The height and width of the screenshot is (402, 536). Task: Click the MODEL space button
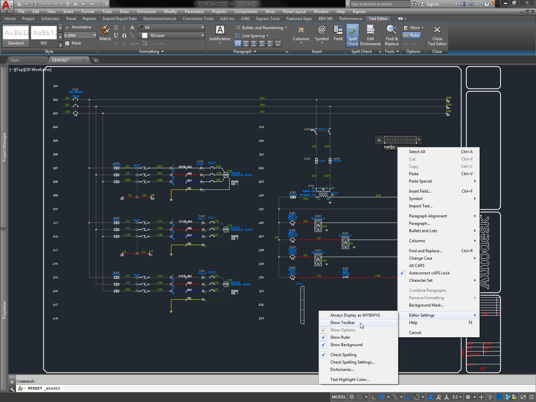pos(339,397)
